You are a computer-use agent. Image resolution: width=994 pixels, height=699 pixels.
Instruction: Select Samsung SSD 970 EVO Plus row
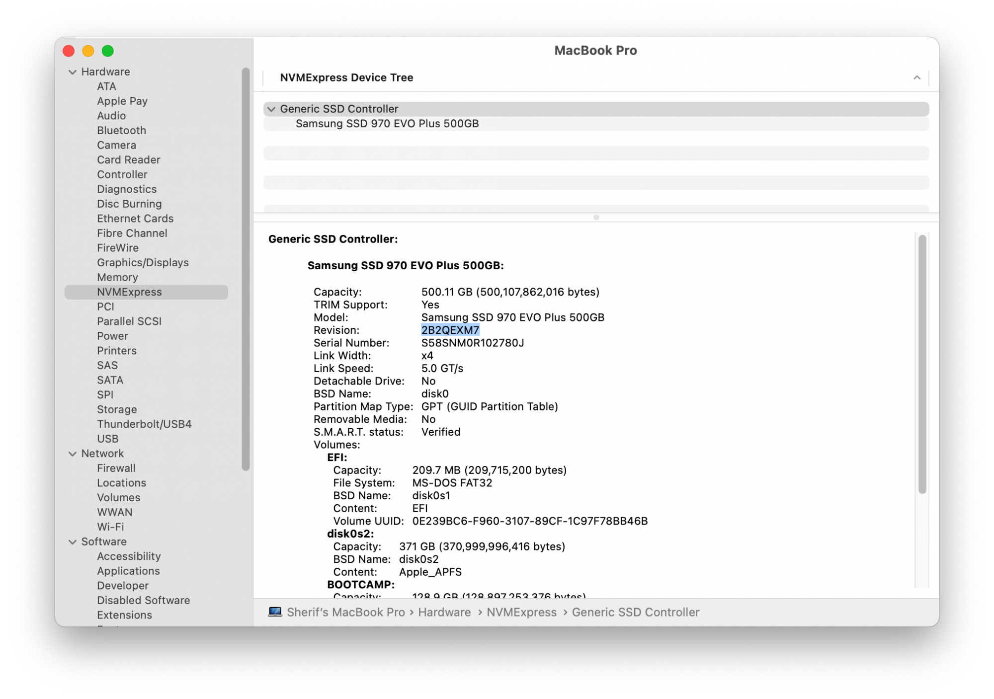point(387,124)
